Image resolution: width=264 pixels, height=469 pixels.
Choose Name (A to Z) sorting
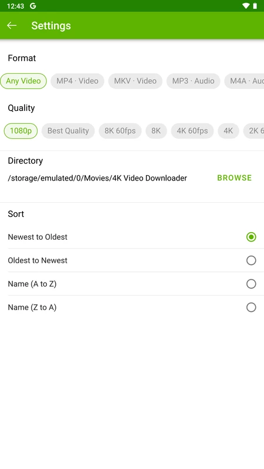point(132,284)
